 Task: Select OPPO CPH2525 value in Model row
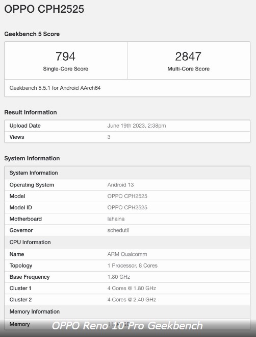click(127, 196)
